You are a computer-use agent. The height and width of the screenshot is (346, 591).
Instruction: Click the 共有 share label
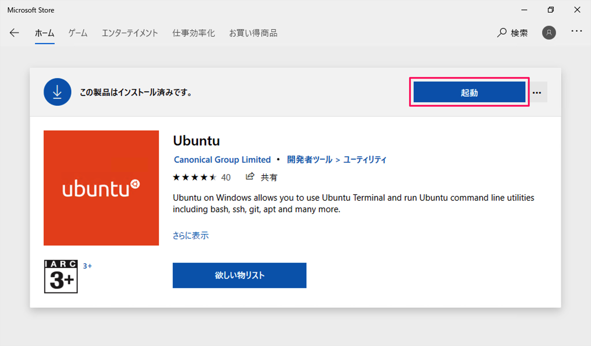point(269,177)
